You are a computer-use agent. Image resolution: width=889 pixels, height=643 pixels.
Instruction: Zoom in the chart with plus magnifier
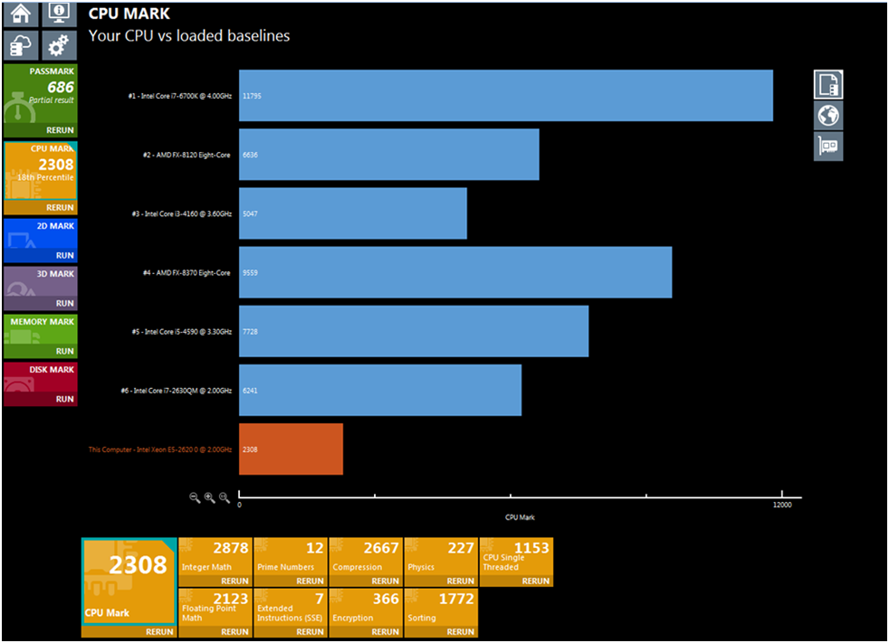coord(210,497)
